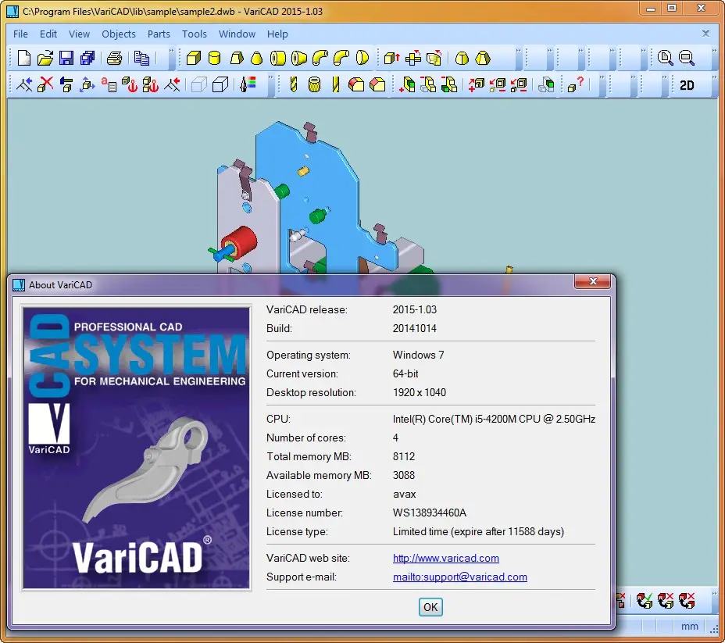Image resolution: width=725 pixels, height=643 pixels.
Task: Click the single red anchor solid icon
Action: click(130, 84)
